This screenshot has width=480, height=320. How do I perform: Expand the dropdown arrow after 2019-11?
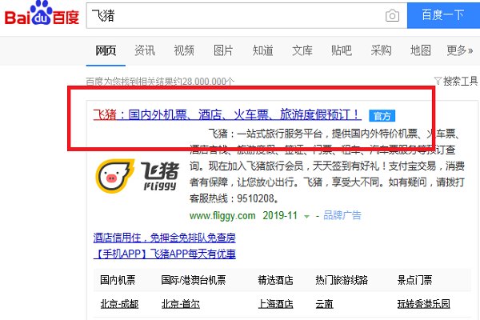pyautogui.click(x=306, y=217)
